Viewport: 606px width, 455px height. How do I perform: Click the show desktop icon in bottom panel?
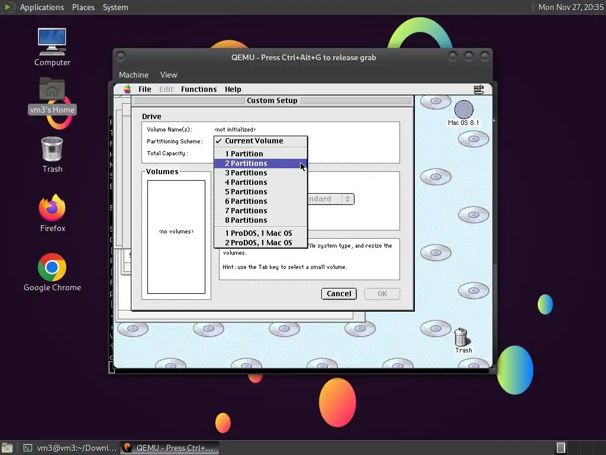(7, 448)
